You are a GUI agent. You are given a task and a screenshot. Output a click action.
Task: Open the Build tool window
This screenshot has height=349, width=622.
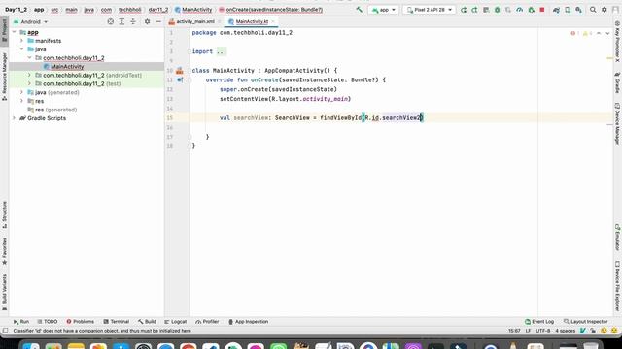147,322
